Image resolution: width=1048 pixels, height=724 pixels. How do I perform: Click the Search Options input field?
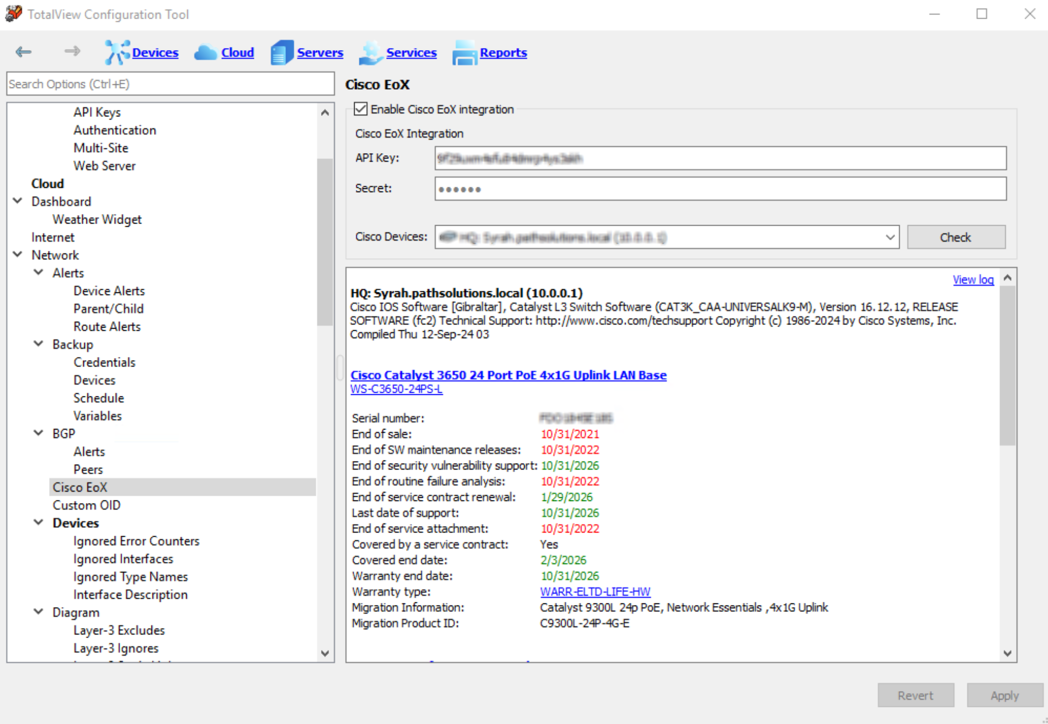(x=170, y=84)
